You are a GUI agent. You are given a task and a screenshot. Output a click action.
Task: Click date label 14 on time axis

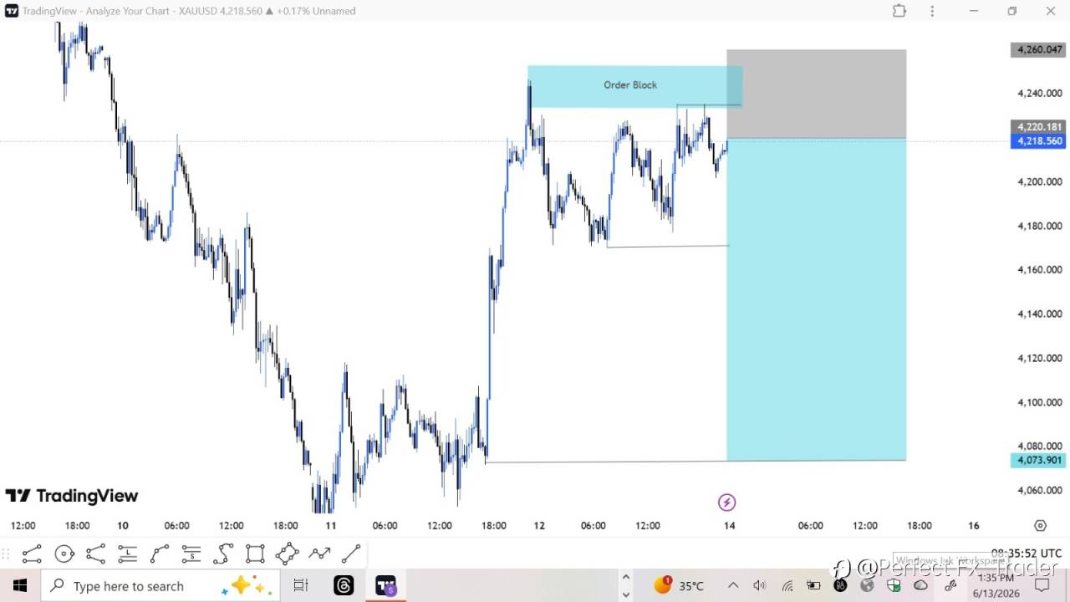coord(730,526)
